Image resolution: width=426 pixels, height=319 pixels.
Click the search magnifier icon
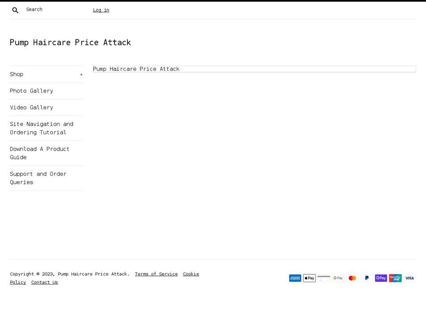pos(15,10)
